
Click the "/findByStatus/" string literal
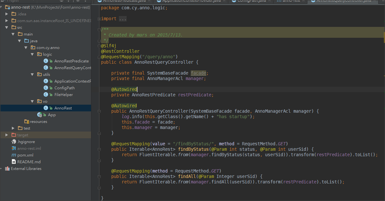pos(193,144)
